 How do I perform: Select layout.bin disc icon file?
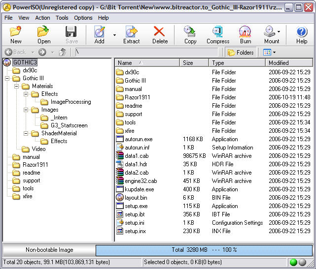tap(120, 197)
